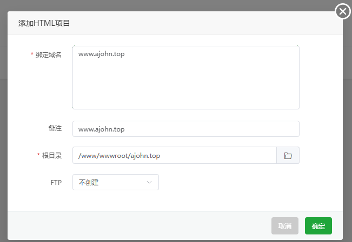The image size is (352, 242).
Task: Click the 取消 cancel button
Action: coord(285,226)
